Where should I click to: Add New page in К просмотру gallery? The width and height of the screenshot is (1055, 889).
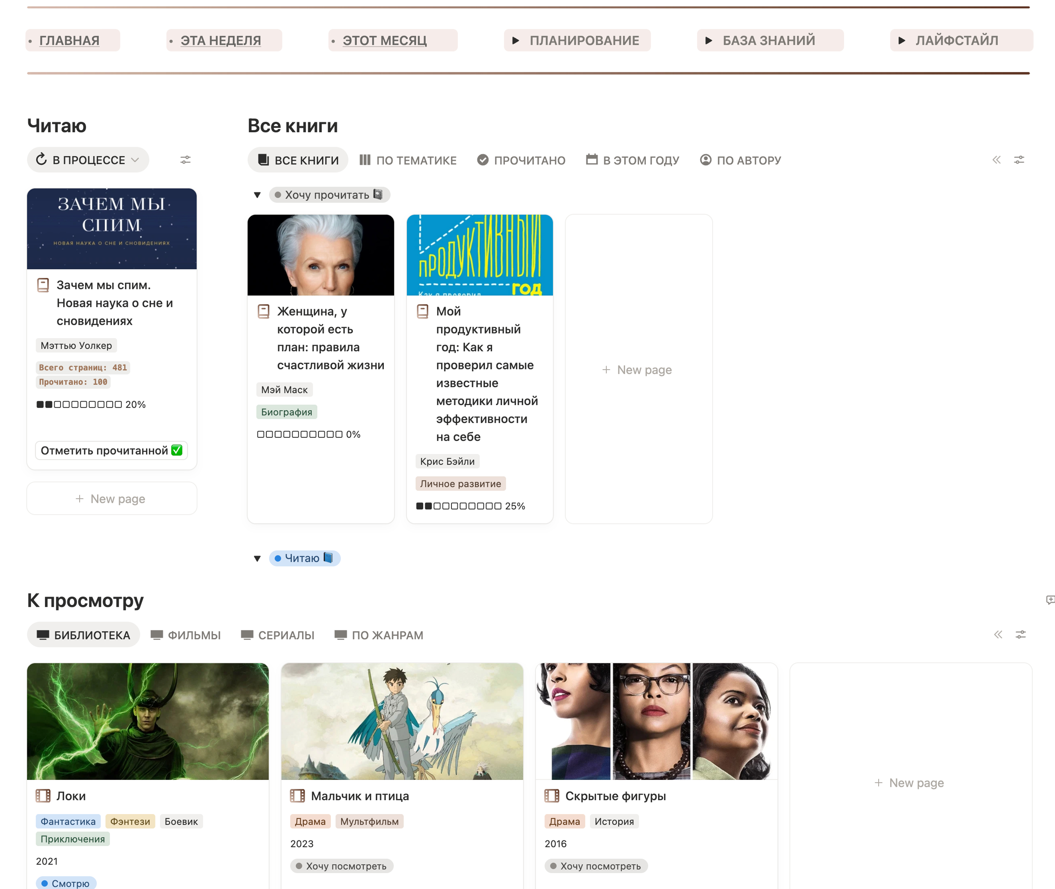pos(910,782)
